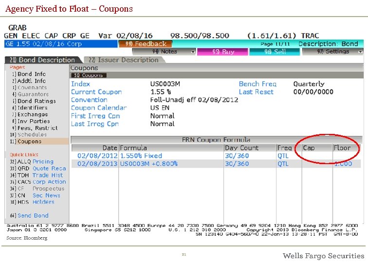Open the Bond Info page

point(29,74)
